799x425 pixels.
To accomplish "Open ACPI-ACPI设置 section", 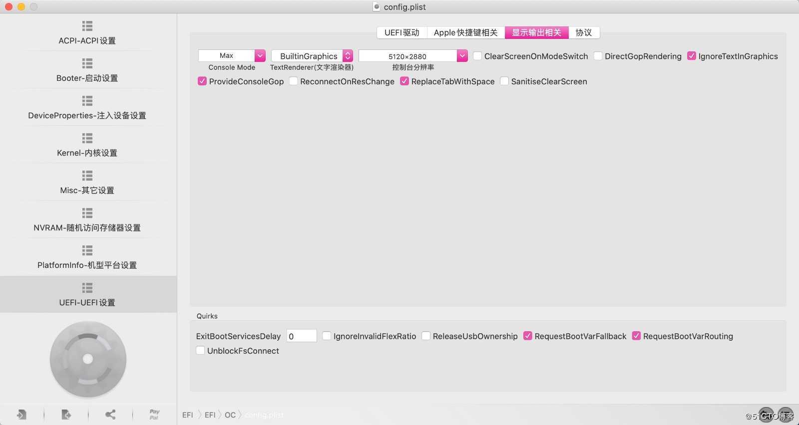I will click(x=87, y=32).
